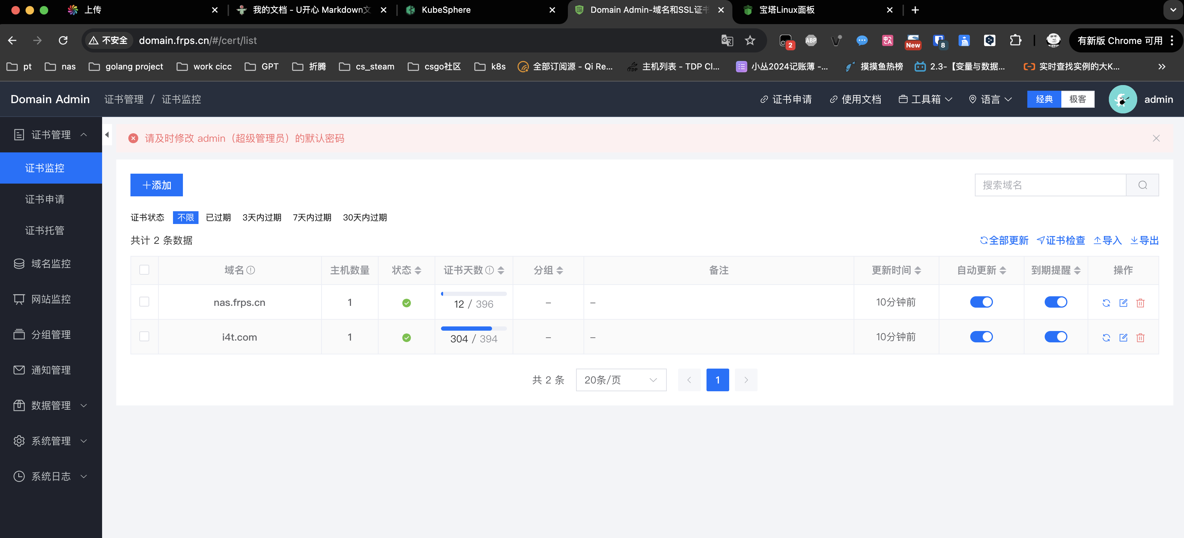The width and height of the screenshot is (1184, 538).
Task: Open the 网站监控 sidebar section
Action: (x=51, y=299)
